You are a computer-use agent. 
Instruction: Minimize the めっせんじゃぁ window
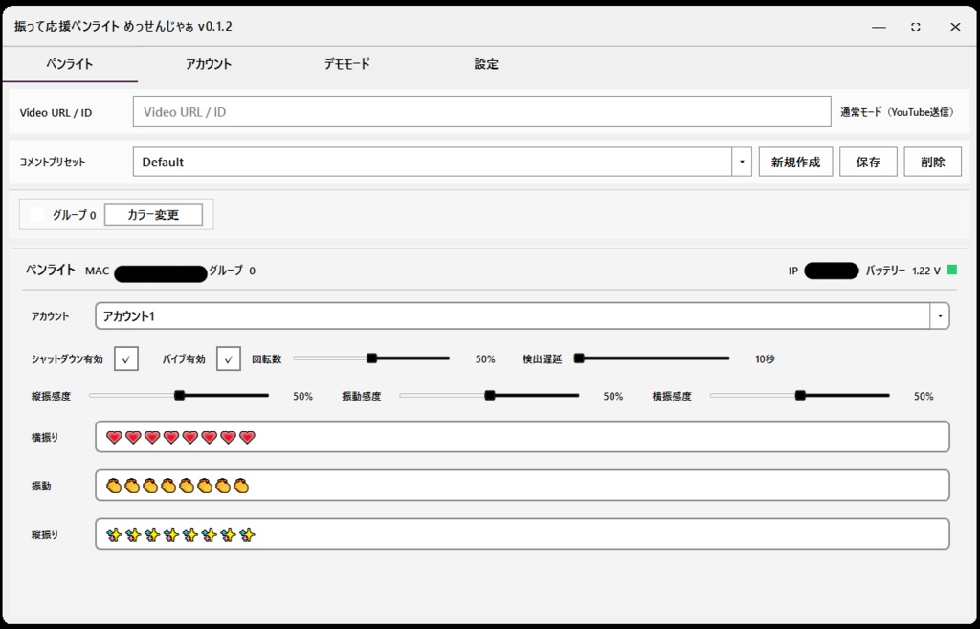click(879, 27)
